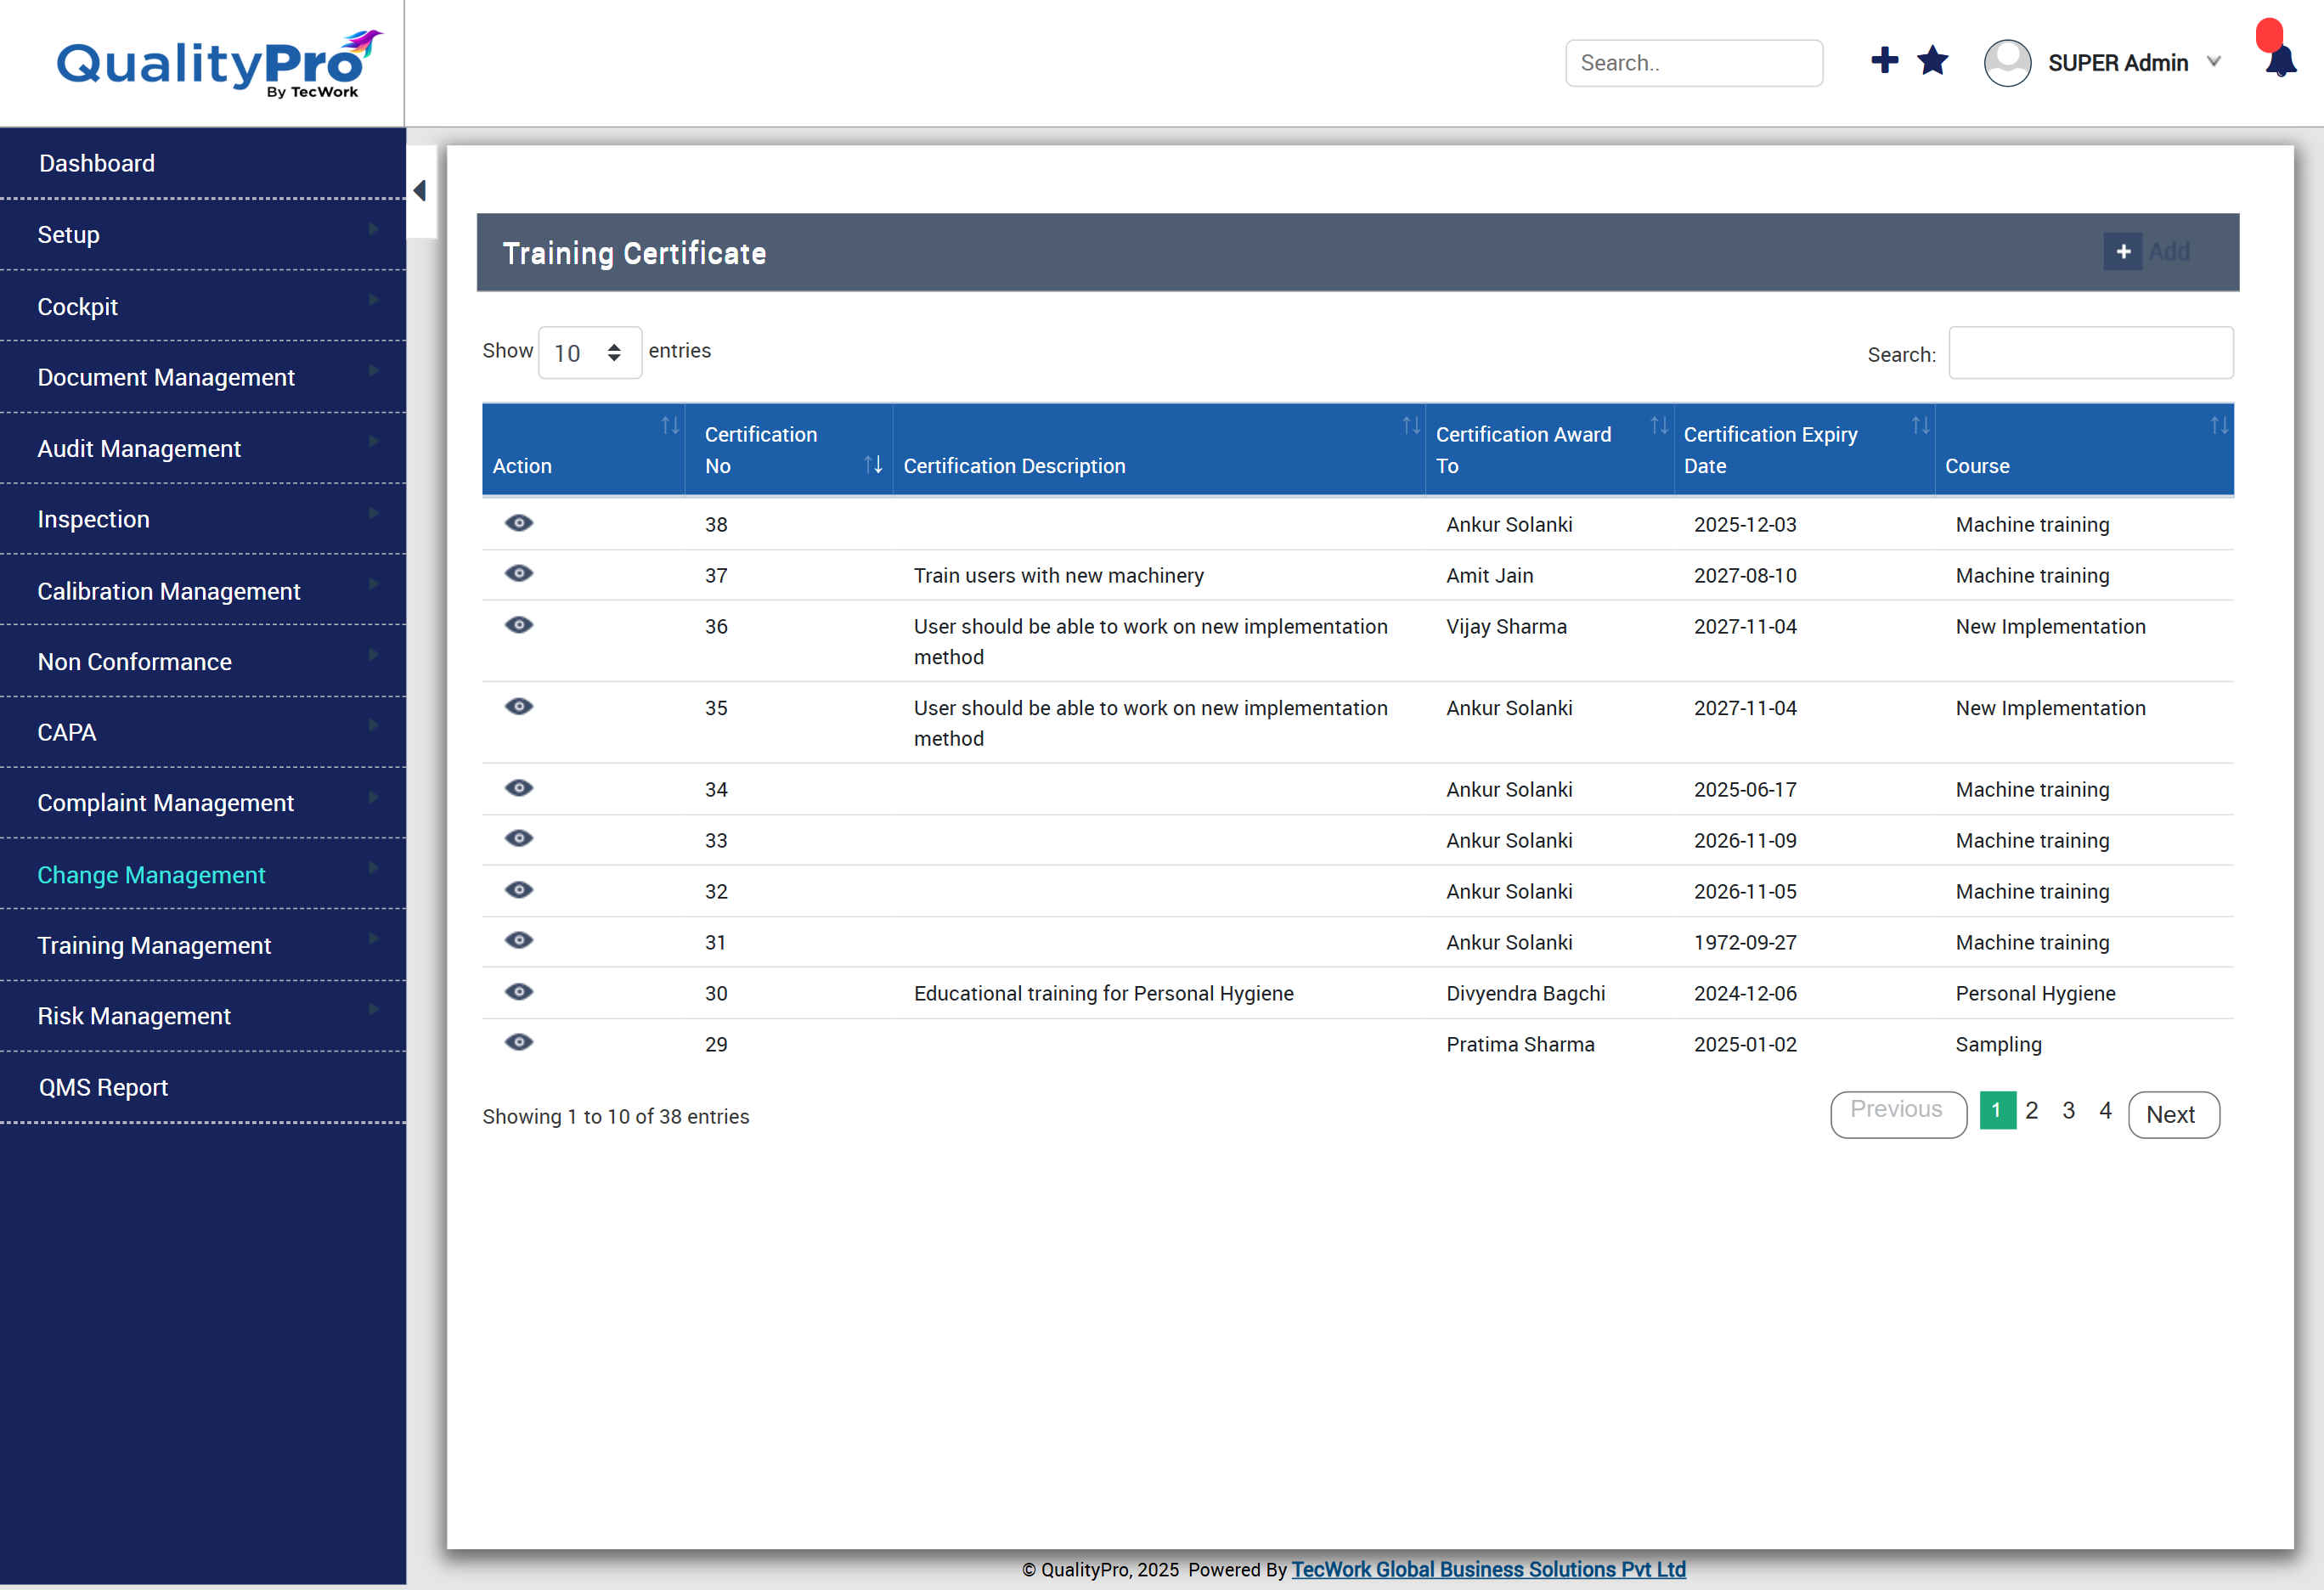Open the show entries count dropdown
This screenshot has height=1590, width=2324.
pos(589,352)
